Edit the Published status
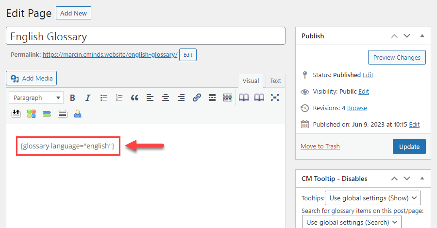This screenshot has width=437, height=228. (368, 75)
